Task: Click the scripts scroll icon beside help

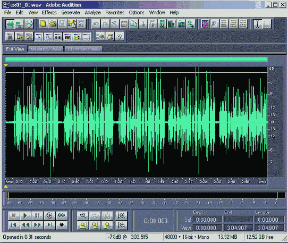Action: click(110, 36)
